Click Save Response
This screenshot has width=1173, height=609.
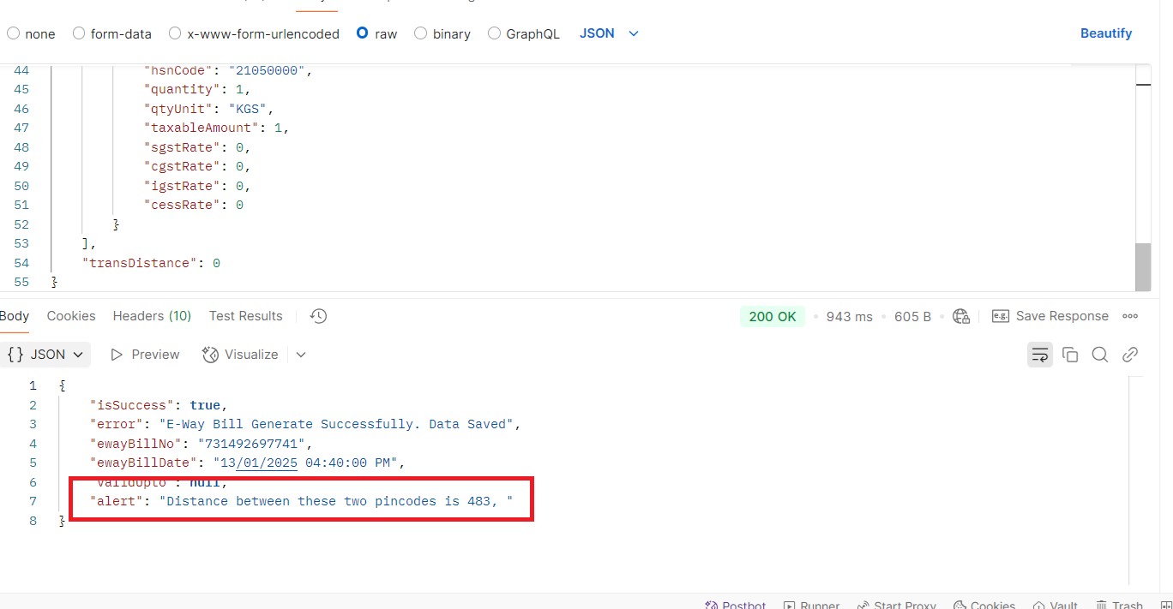1050,316
